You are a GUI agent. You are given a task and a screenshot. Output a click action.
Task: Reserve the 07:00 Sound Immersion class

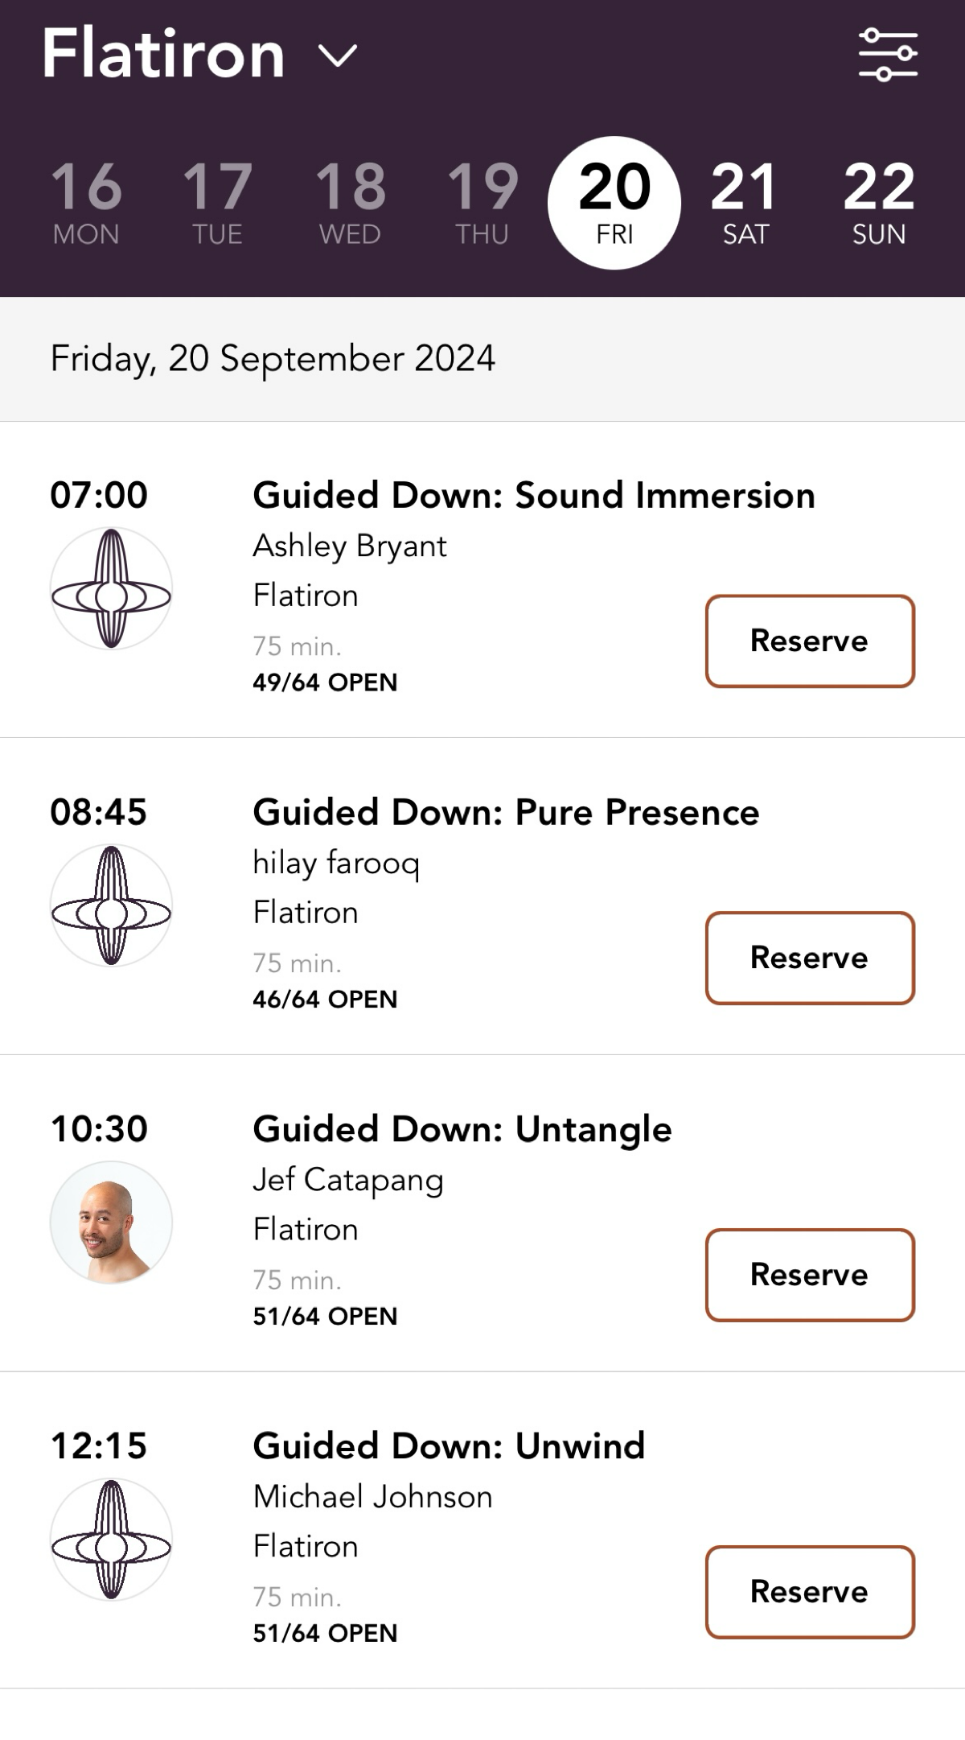(x=810, y=641)
